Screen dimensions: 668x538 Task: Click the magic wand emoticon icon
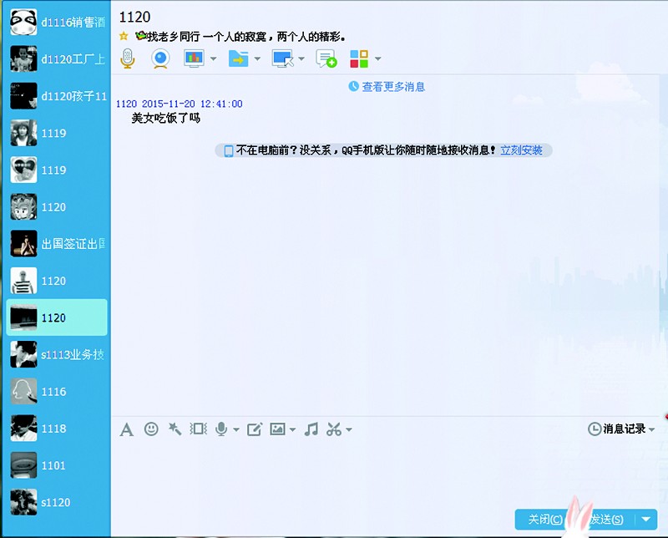175,429
